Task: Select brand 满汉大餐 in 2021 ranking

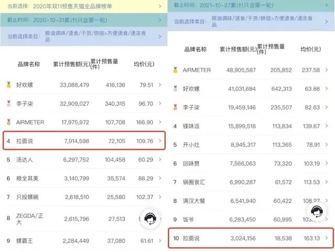Action: 194,201
